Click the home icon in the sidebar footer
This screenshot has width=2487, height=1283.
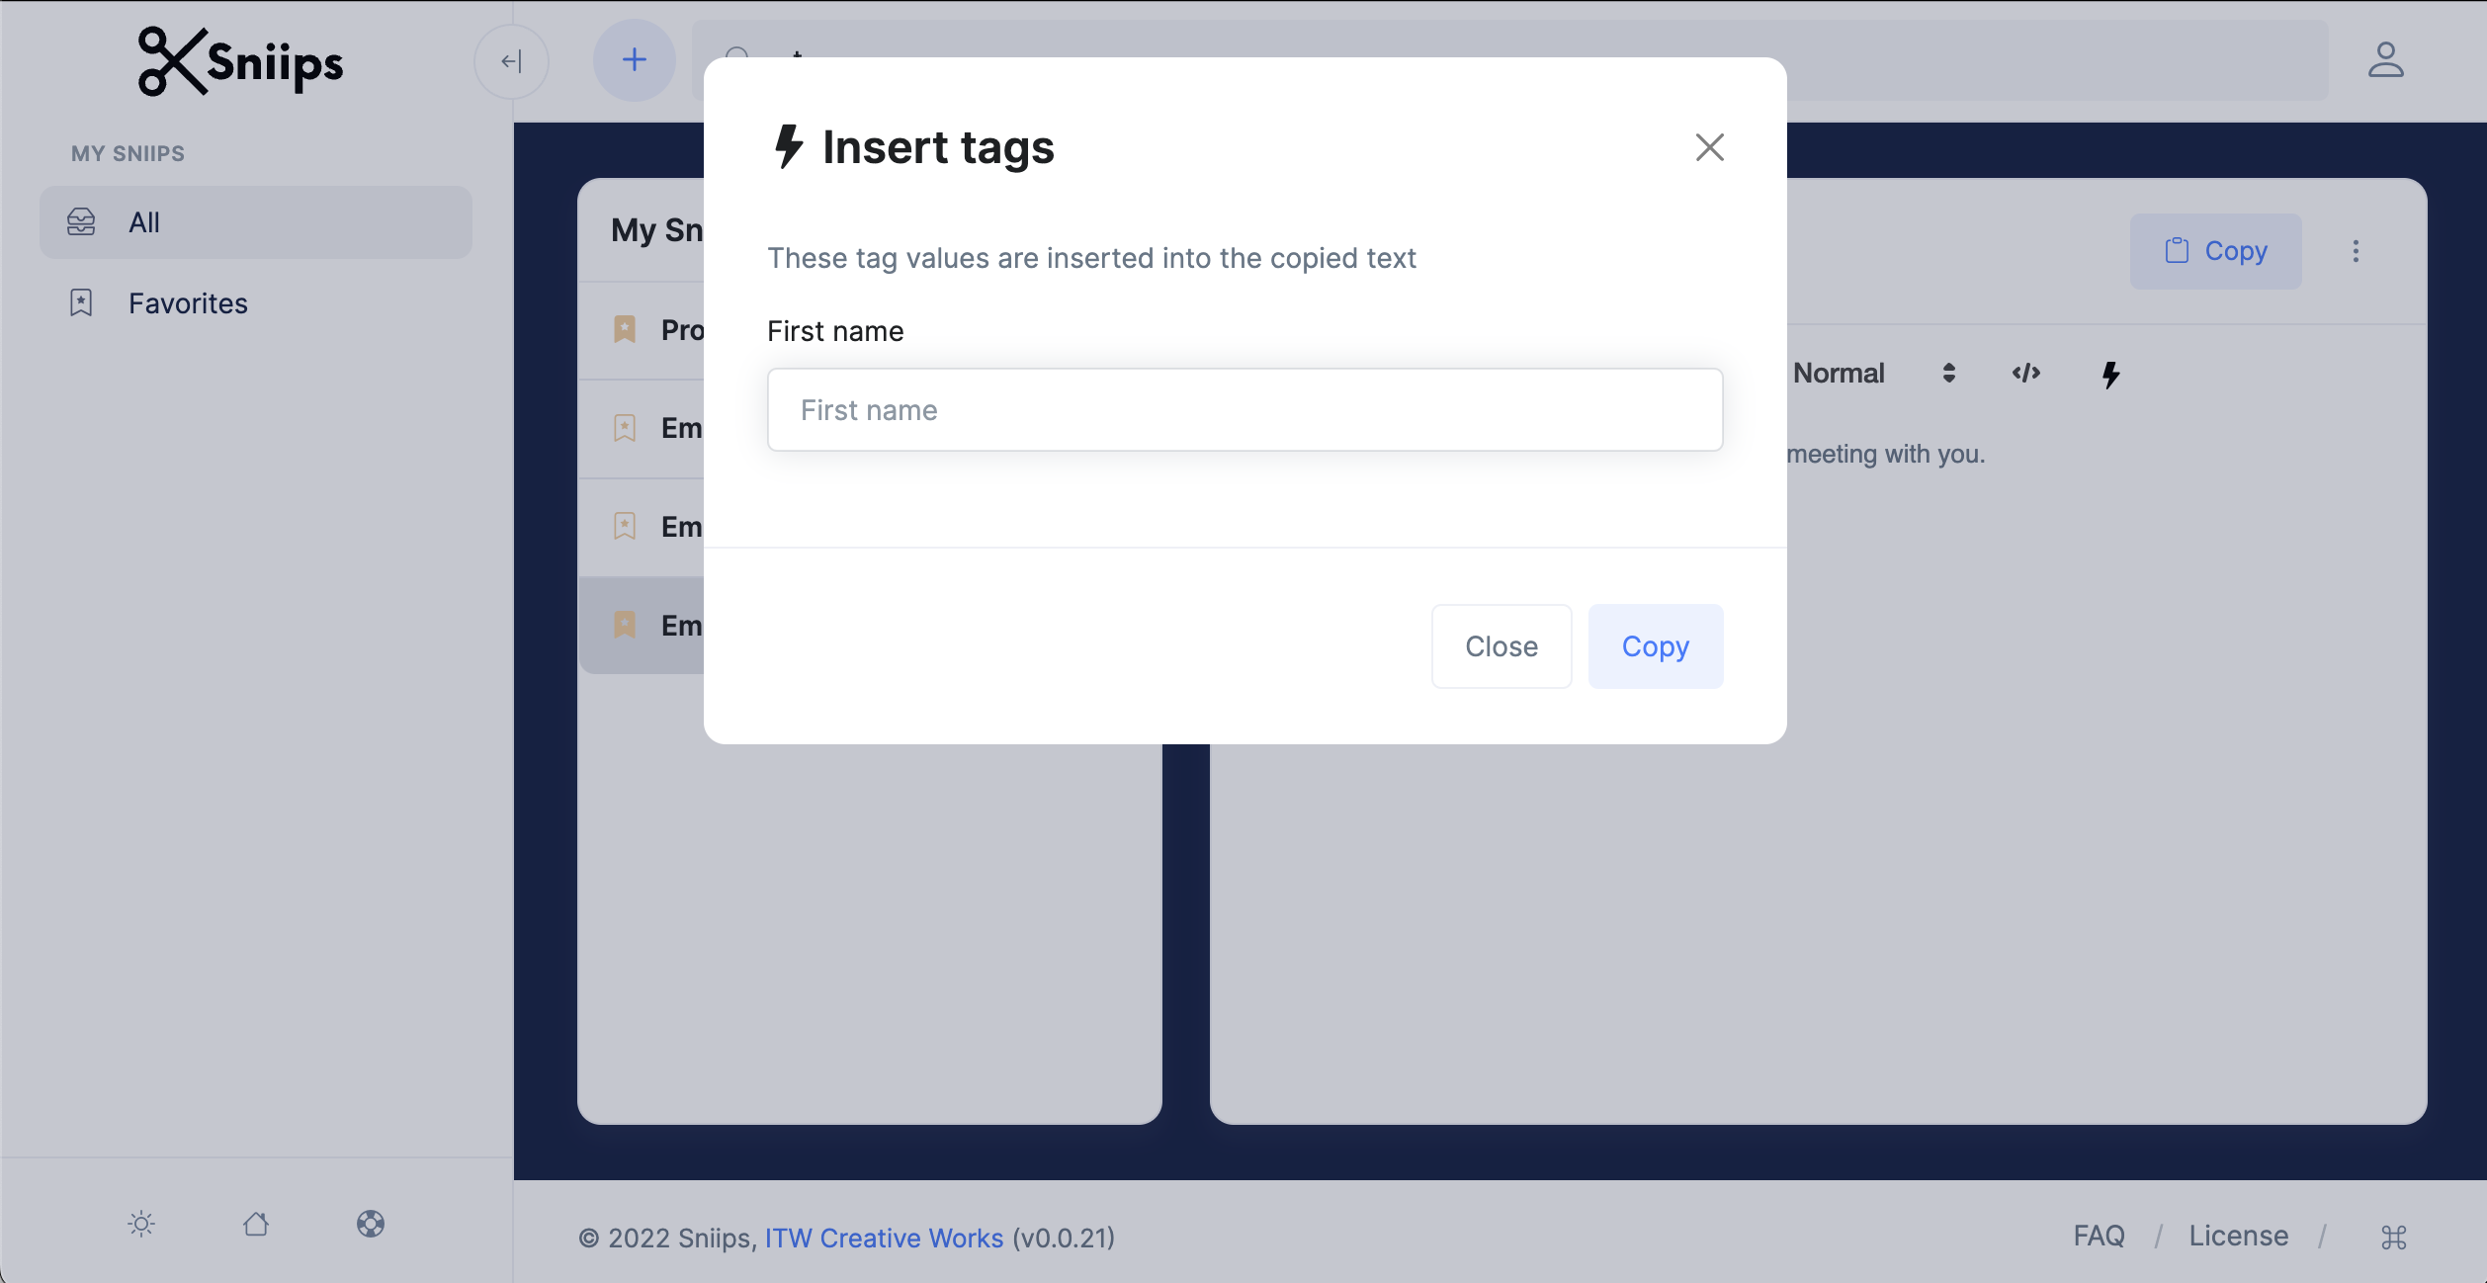point(256,1224)
